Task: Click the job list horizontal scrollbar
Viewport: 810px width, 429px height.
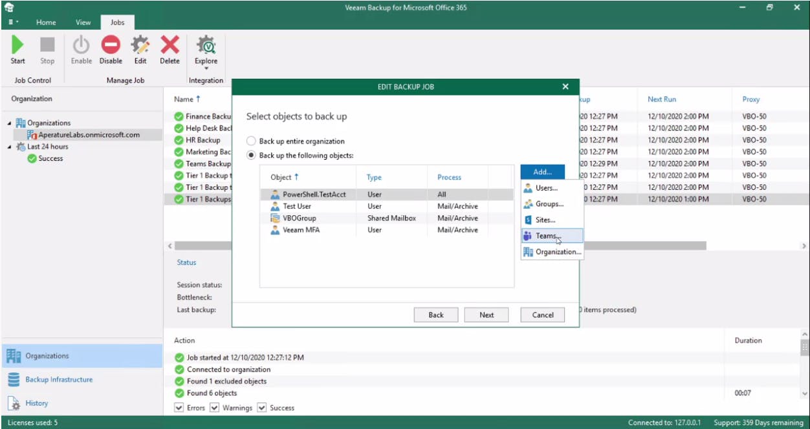Action: coord(440,246)
